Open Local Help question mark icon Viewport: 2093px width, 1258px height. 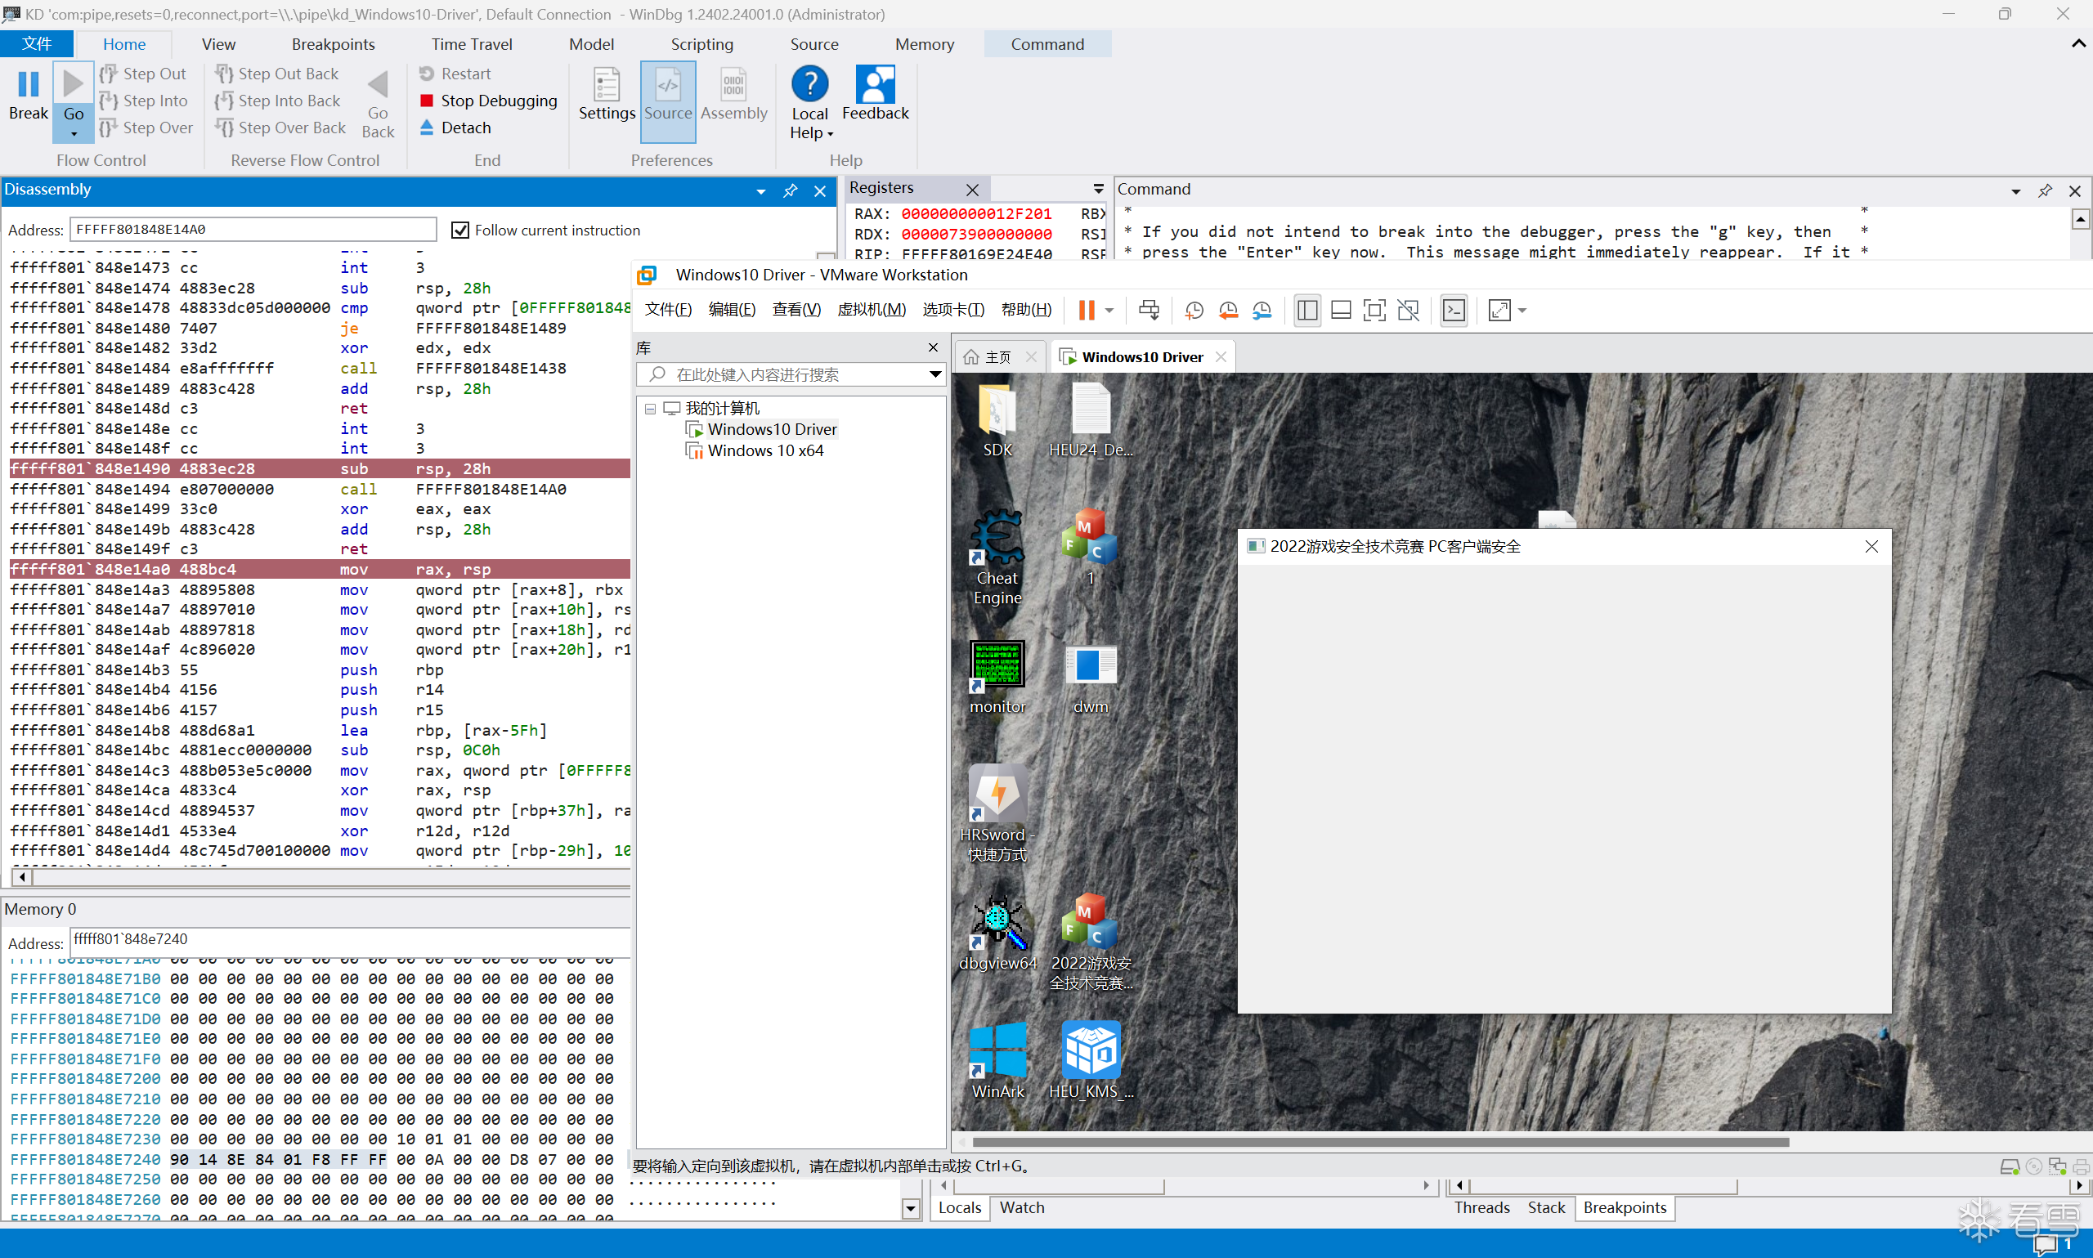[809, 83]
